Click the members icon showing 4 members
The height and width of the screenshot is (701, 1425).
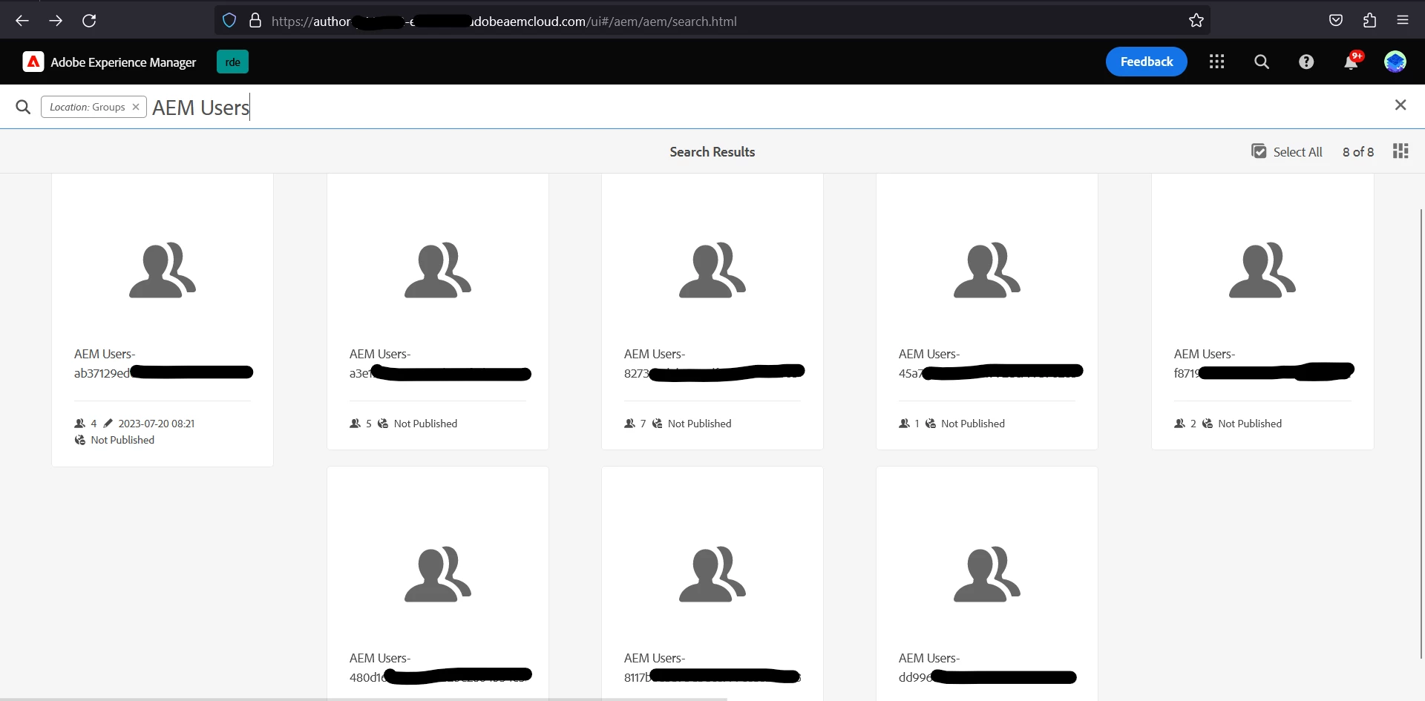coord(80,424)
